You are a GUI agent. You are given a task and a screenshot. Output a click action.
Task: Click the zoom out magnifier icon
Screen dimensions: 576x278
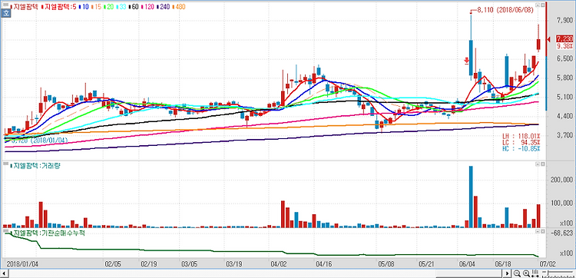517,273
